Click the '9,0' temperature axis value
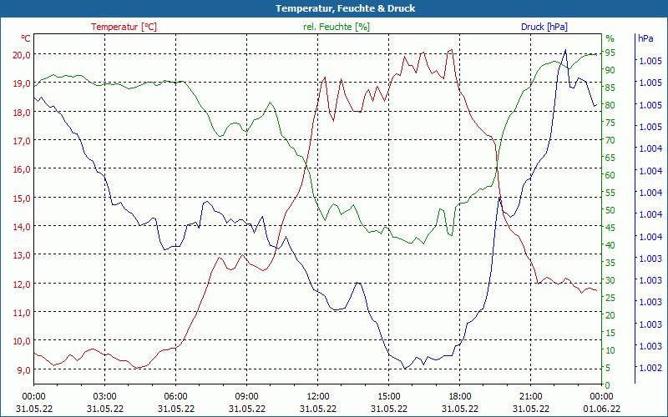668x417 pixels. pyautogui.click(x=23, y=369)
